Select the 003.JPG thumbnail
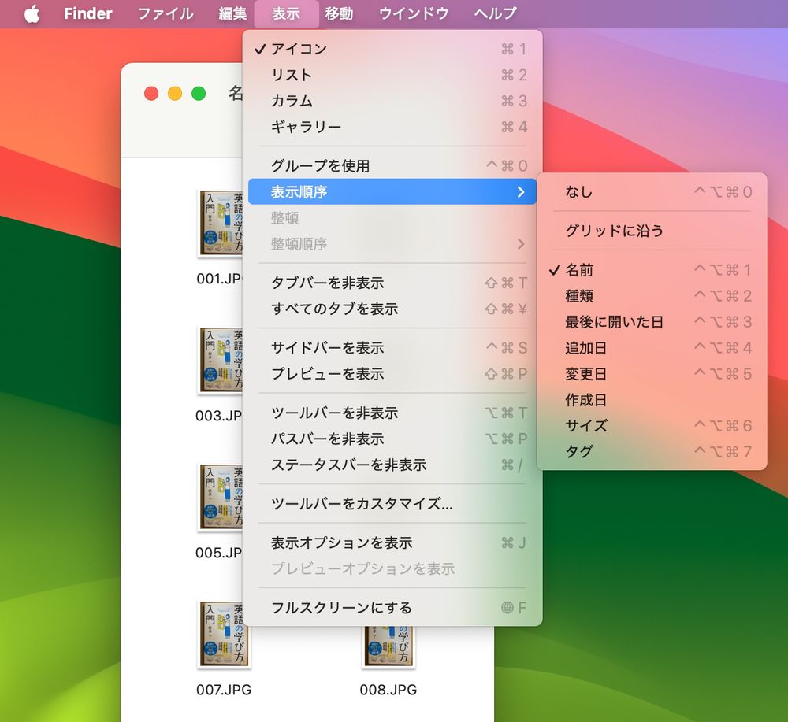 pyautogui.click(x=221, y=360)
